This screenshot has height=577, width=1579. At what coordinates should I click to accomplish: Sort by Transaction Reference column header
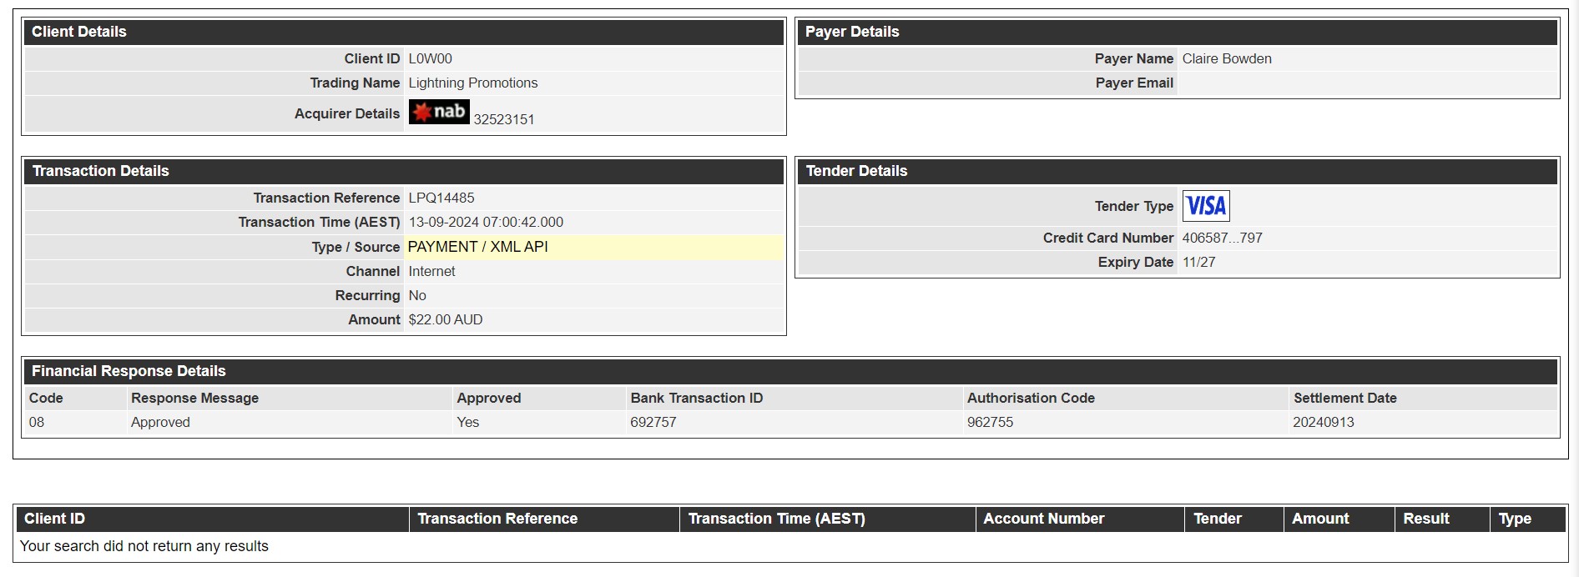pyautogui.click(x=544, y=519)
